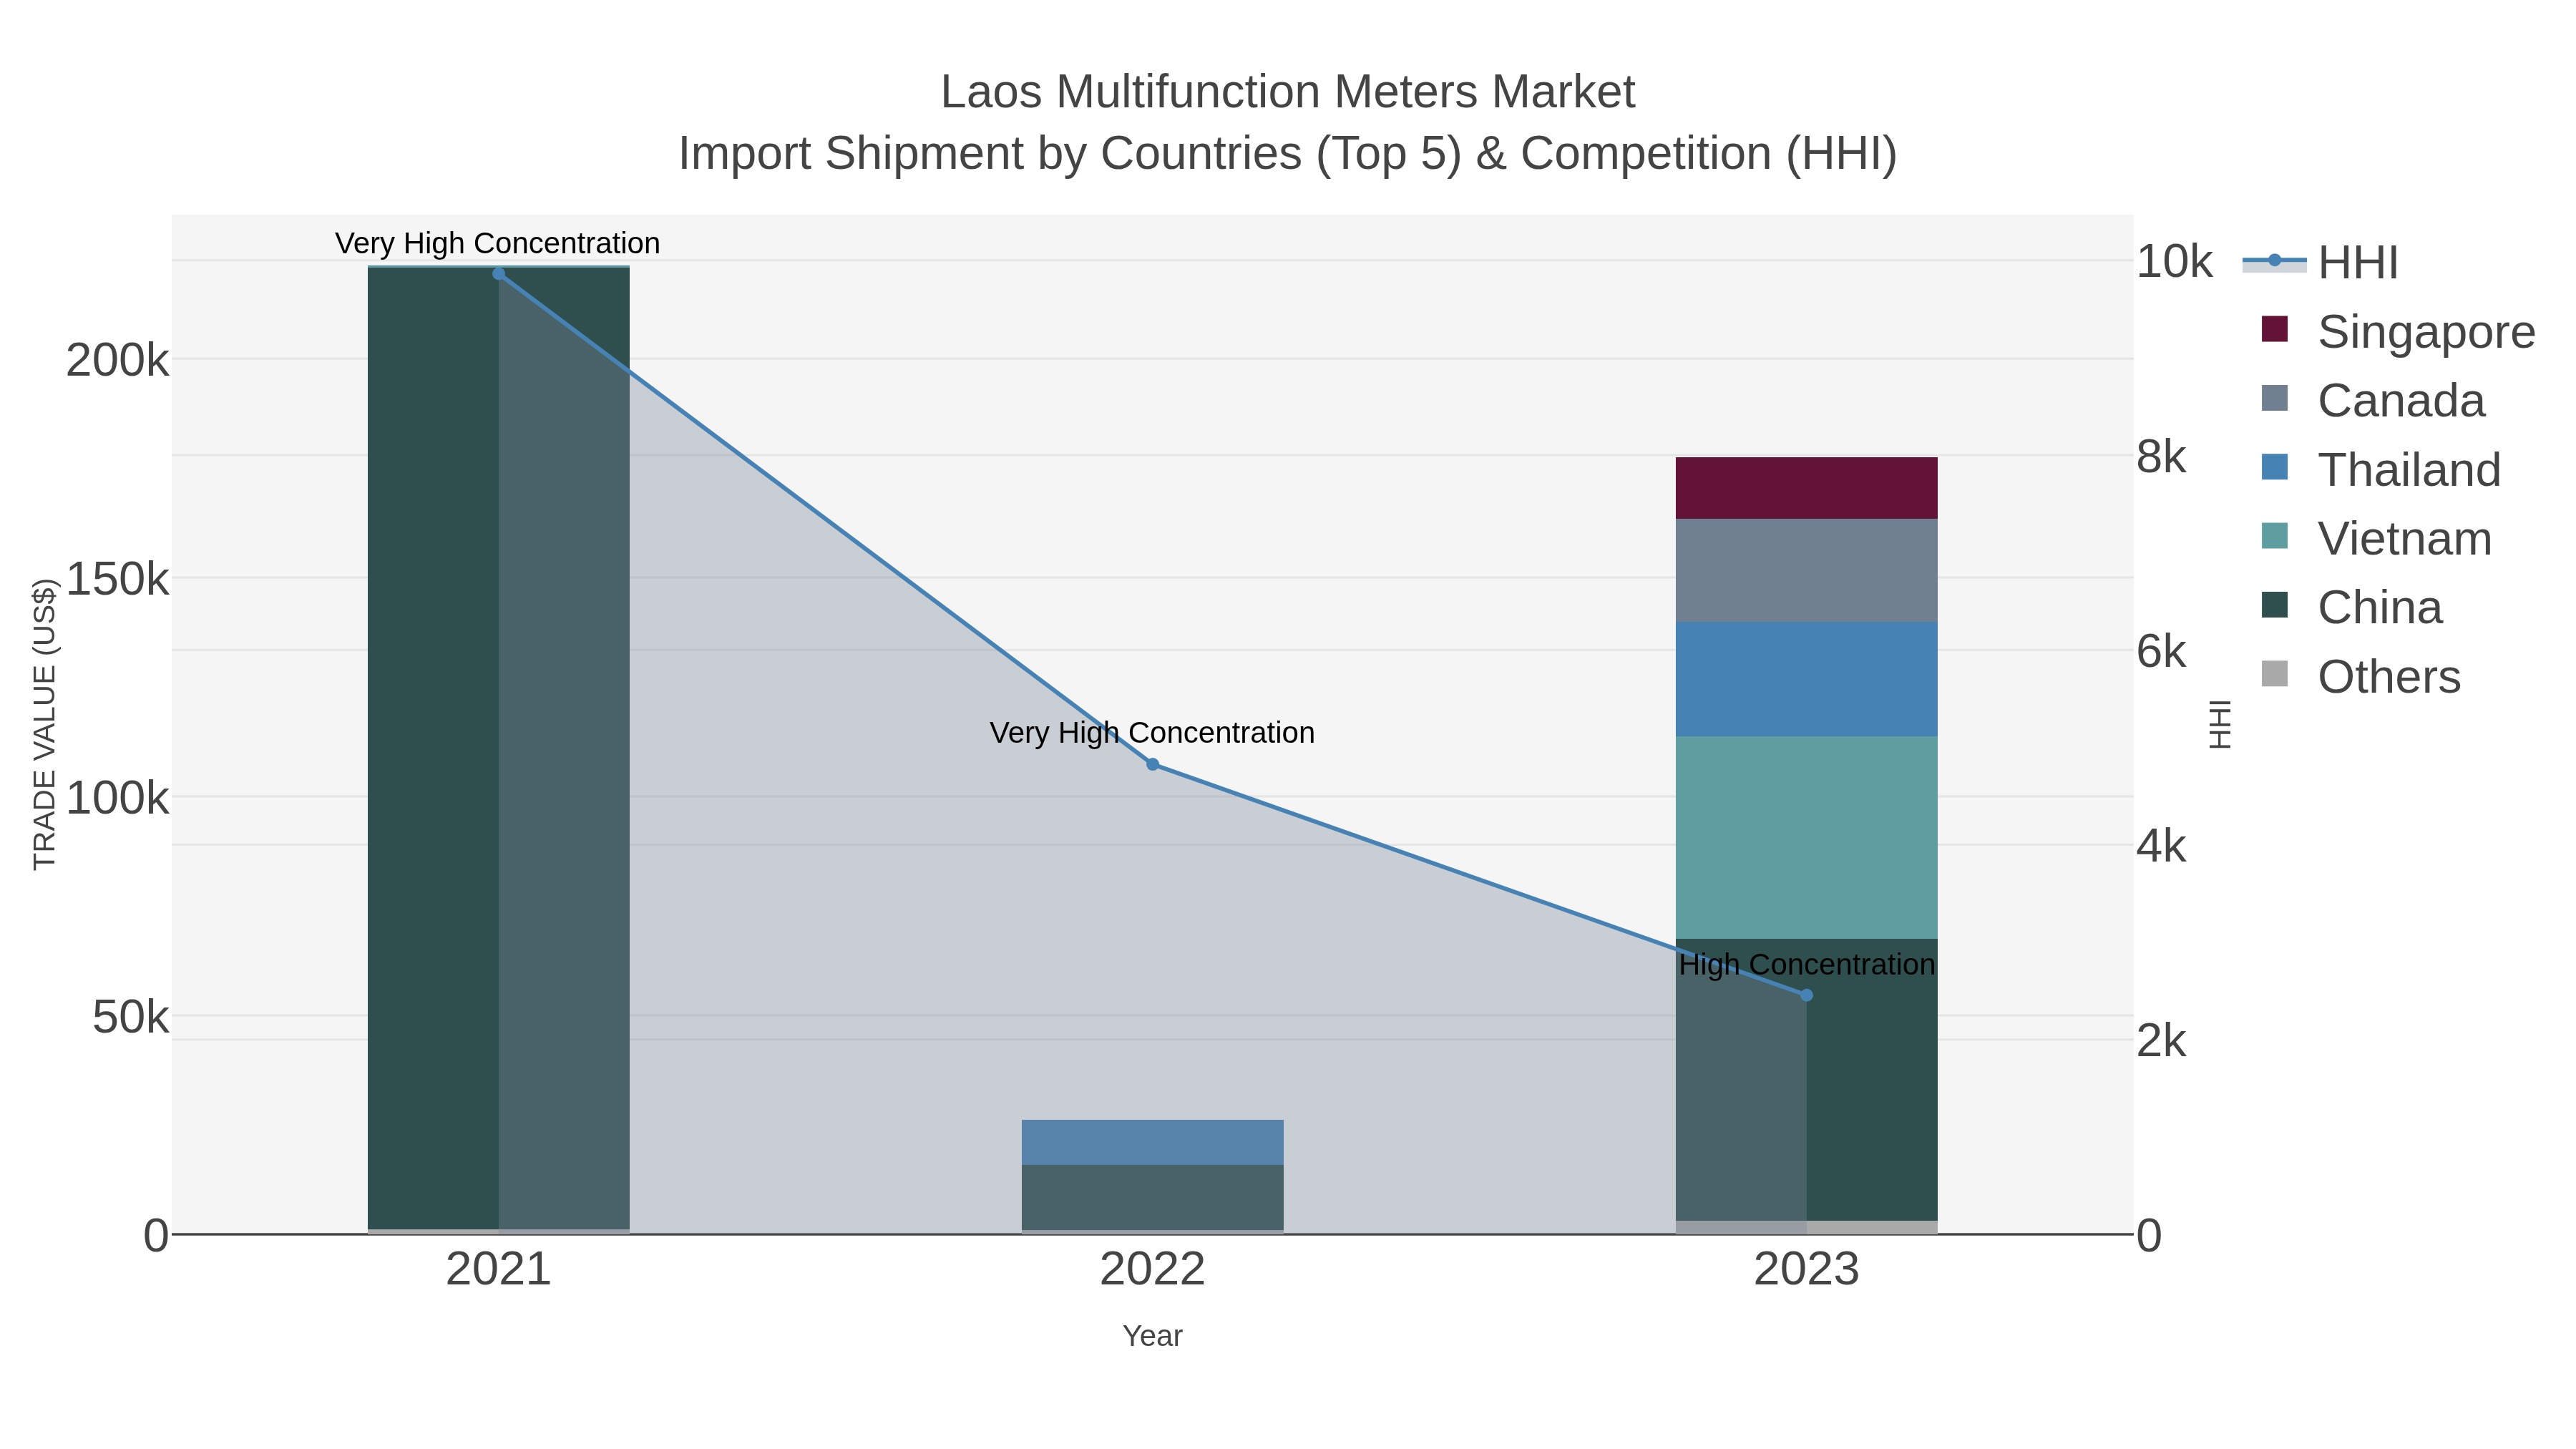This screenshot has width=2576, height=1449.
Task: Click the 200k left axis tick label
Action: tap(117, 360)
